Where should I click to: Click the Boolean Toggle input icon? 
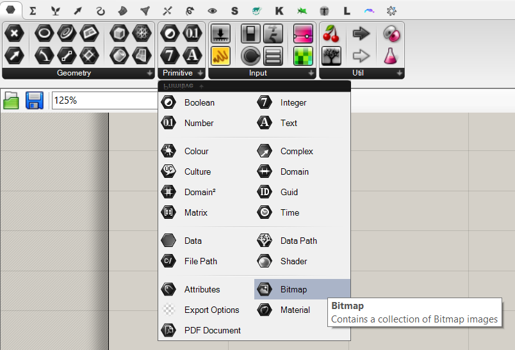tap(250, 33)
